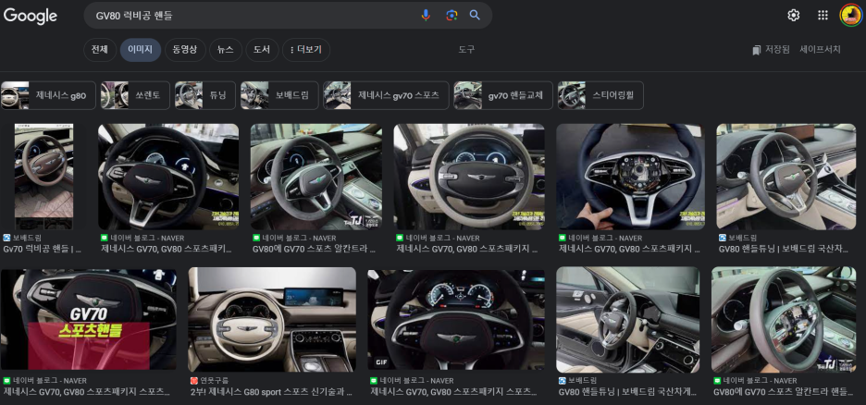
Task: Open link GV80에 GV70 스포츠 알칸트라 핸들...
Action: tap(783, 392)
